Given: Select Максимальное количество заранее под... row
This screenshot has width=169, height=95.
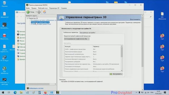Looking at the screenshot, I should 92,64.
